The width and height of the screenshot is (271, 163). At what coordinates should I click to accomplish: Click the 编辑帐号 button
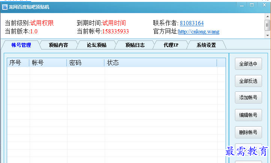(248, 115)
